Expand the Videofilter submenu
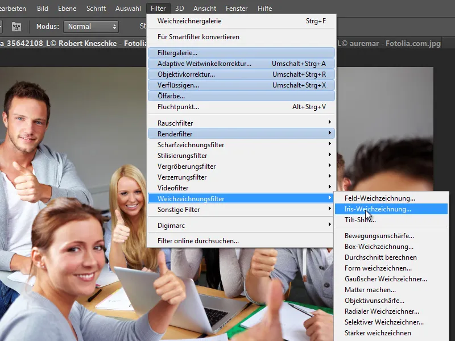 (241, 188)
